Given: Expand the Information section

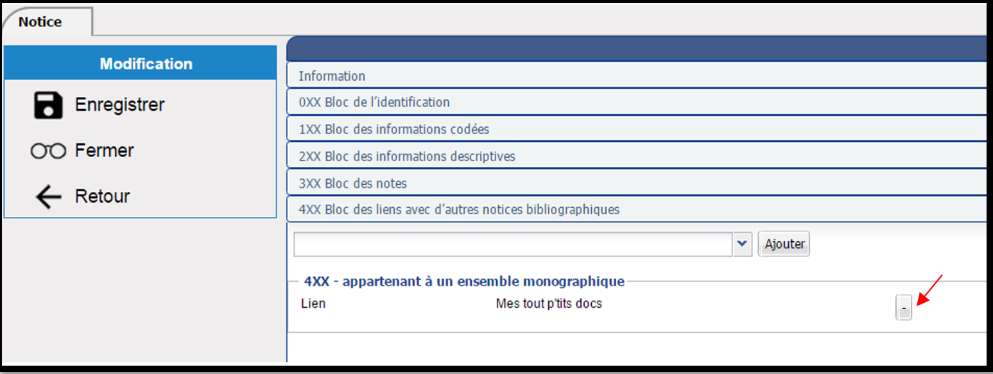Looking at the screenshot, I should pyautogui.click(x=636, y=76).
